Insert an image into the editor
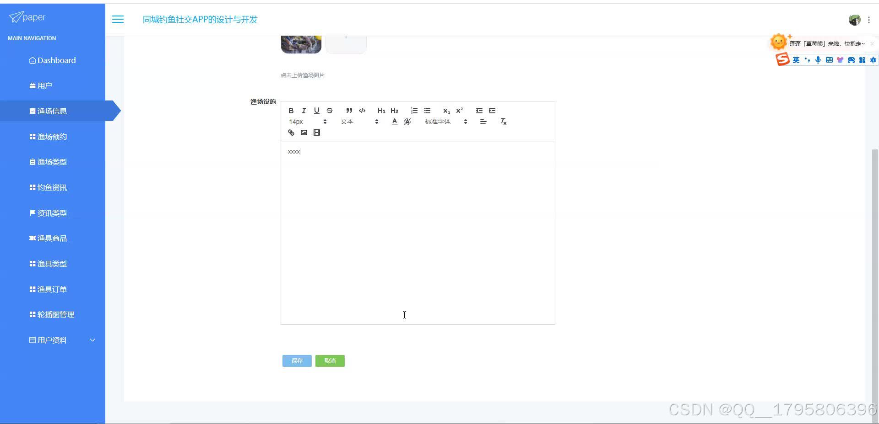879x424 pixels. pos(304,132)
